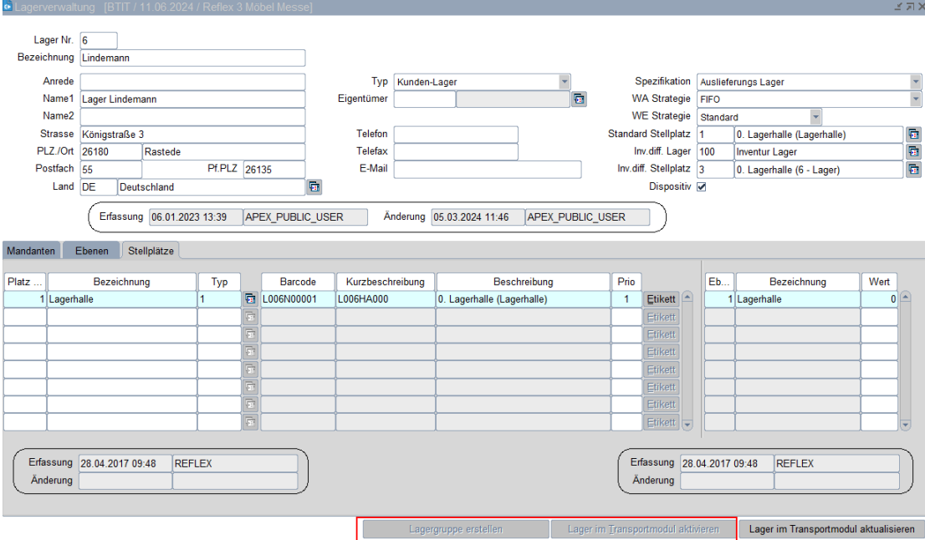Expand the WE Strategie Standard dropdown
925x540 pixels.
click(816, 117)
